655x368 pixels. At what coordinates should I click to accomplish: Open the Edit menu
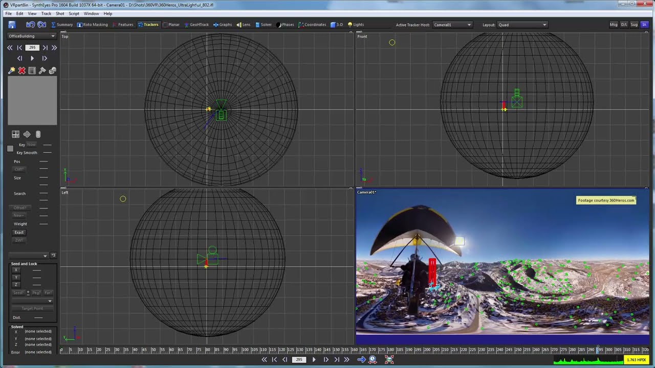(x=19, y=13)
